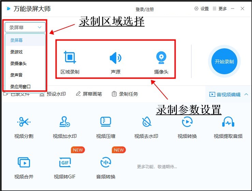The image size is (252, 191).
Task: Click the 声源 speaker icon
Action: tap(115, 58)
